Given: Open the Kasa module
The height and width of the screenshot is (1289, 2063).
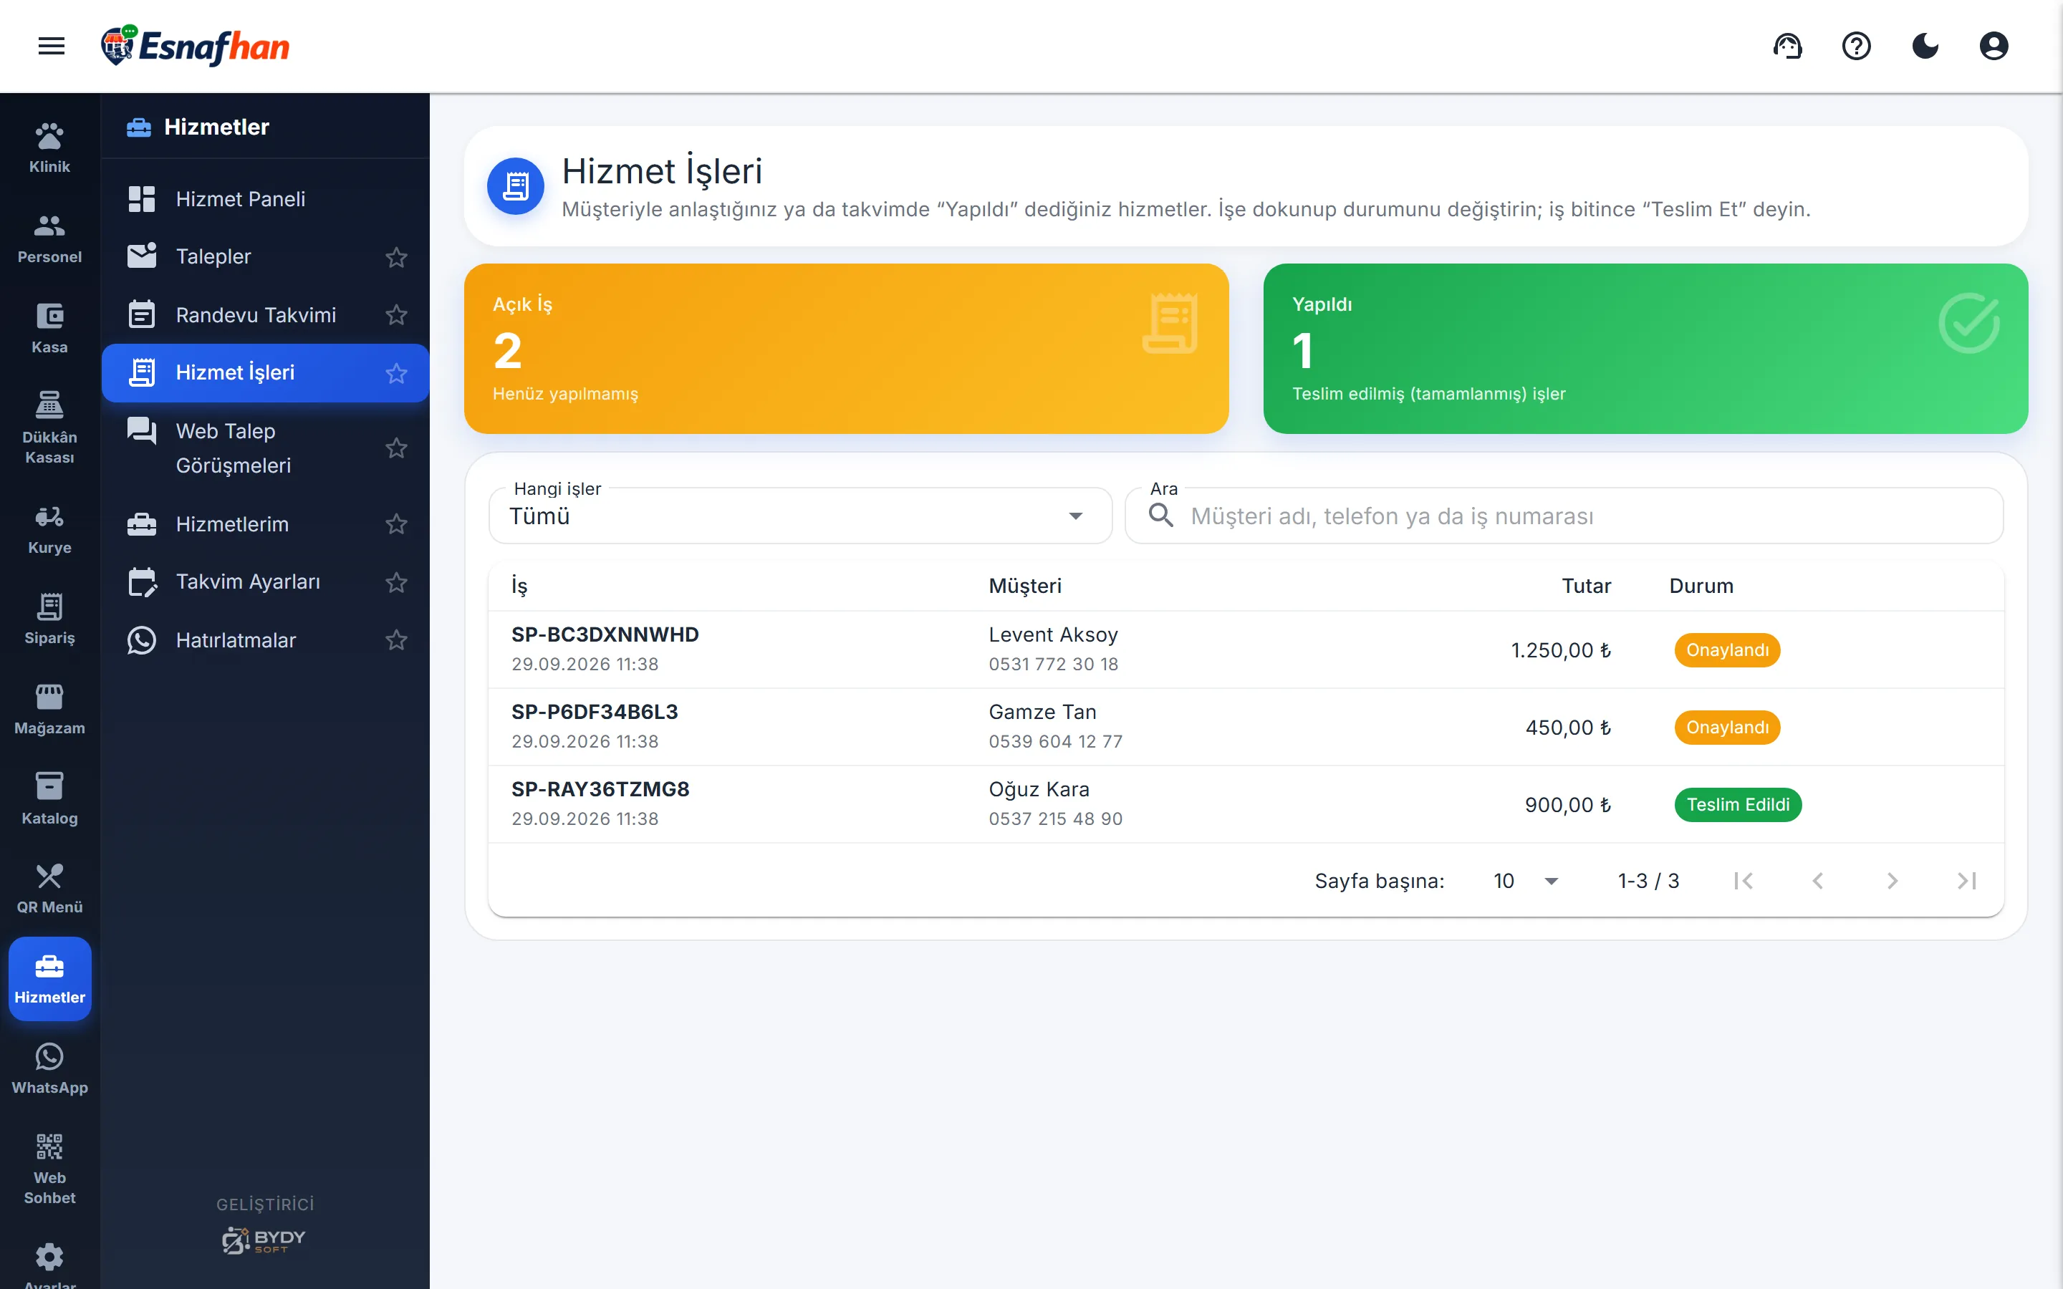Looking at the screenshot, I should 49,329.
